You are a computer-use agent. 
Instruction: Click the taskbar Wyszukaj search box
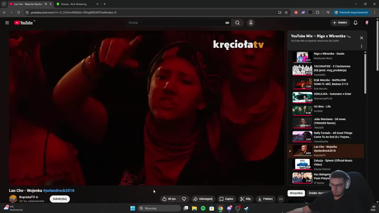pos(159,208)
